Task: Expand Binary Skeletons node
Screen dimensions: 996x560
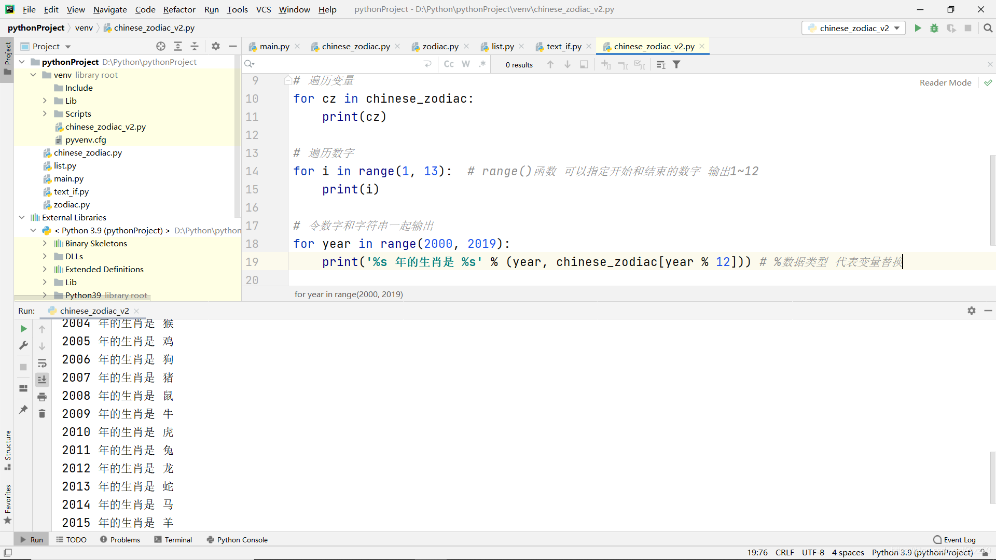Action: pyautogui.click(x=45, y=243)
